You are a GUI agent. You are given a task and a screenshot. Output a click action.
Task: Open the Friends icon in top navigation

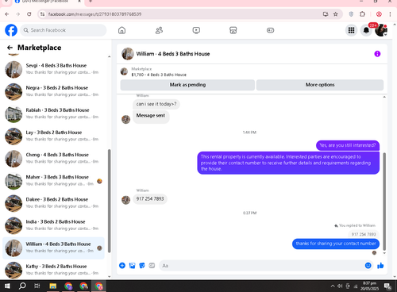pos(159,30)
